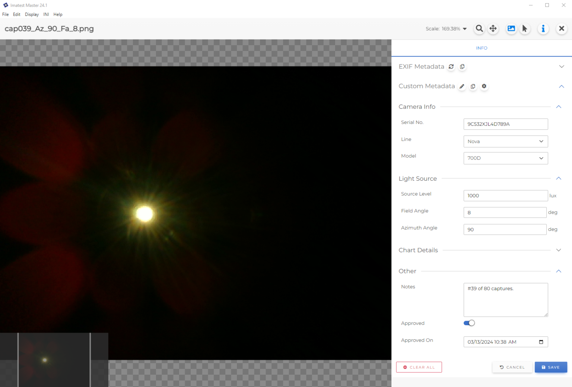Select the pointer cursor tool

coord(525,29)
